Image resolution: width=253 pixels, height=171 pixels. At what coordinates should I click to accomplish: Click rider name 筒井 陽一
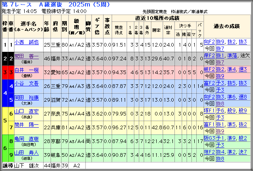point(27,125)
